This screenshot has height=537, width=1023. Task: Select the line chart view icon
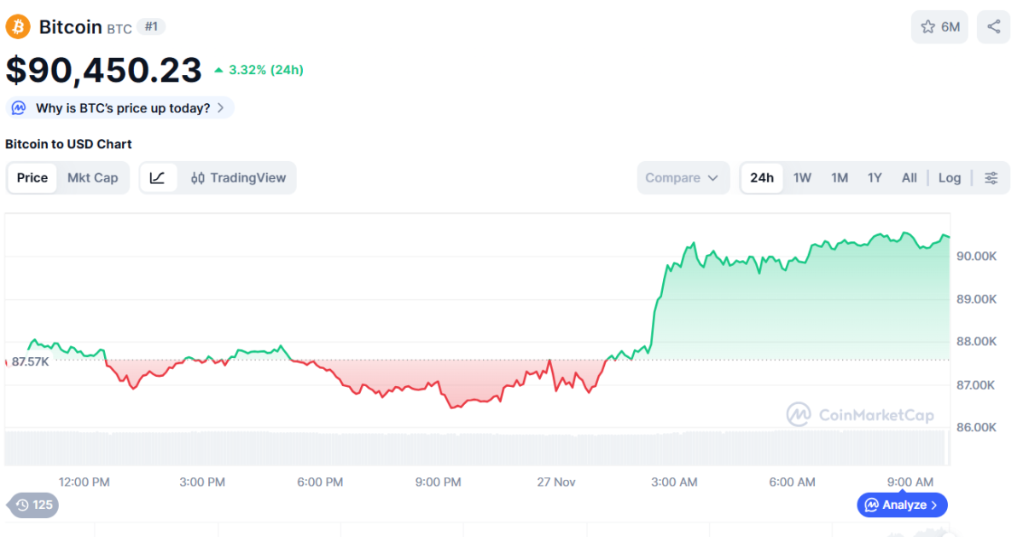click(x=158, y=177)
